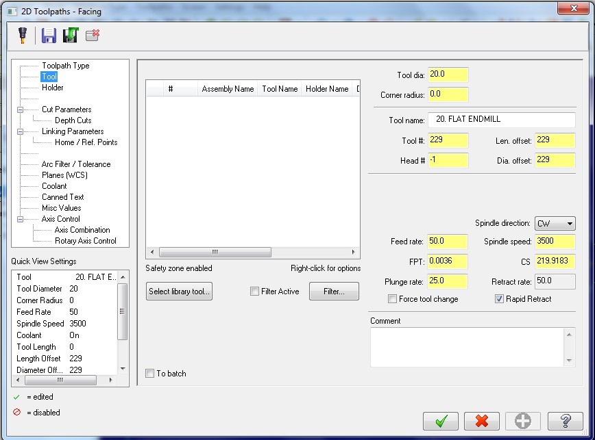Viewport: 595px width, 440px height.
Task: Open the Misc Values page
Action: (x=62, y=208)
